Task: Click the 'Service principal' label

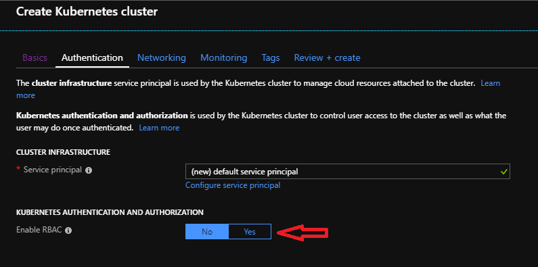Action: tap(53, 170)
